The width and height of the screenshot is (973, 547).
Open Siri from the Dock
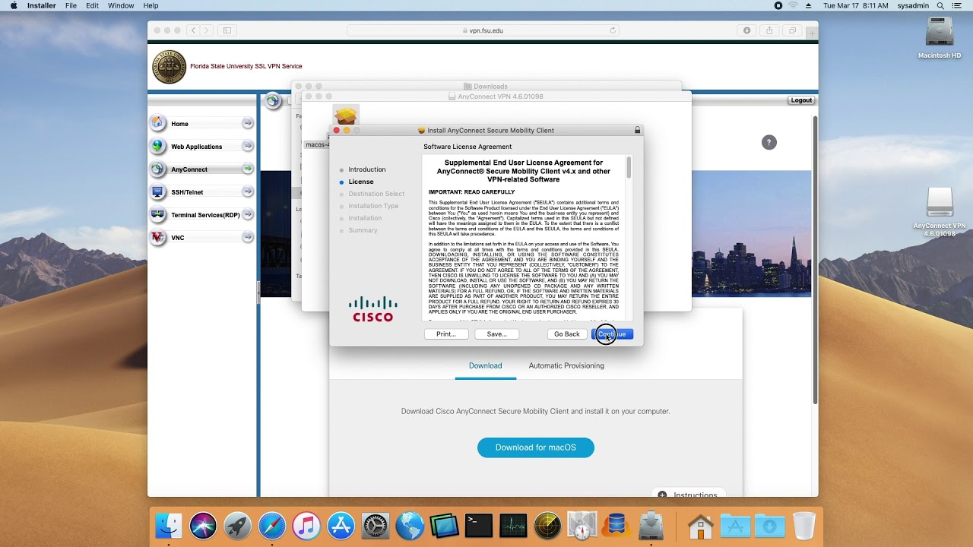click(203, 526)
